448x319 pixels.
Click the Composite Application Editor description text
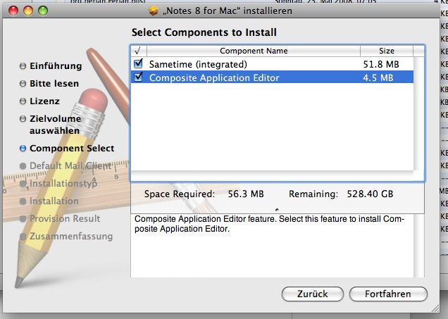pos(269,224)
